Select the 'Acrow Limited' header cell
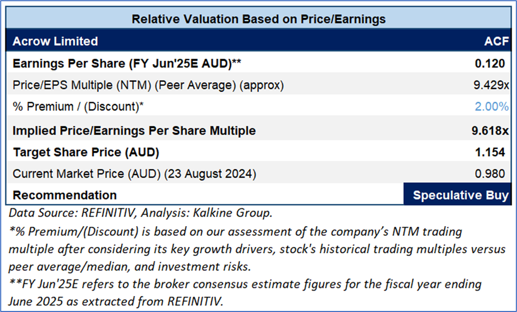This screenshot has width=517, height=312. pos(55,41)
